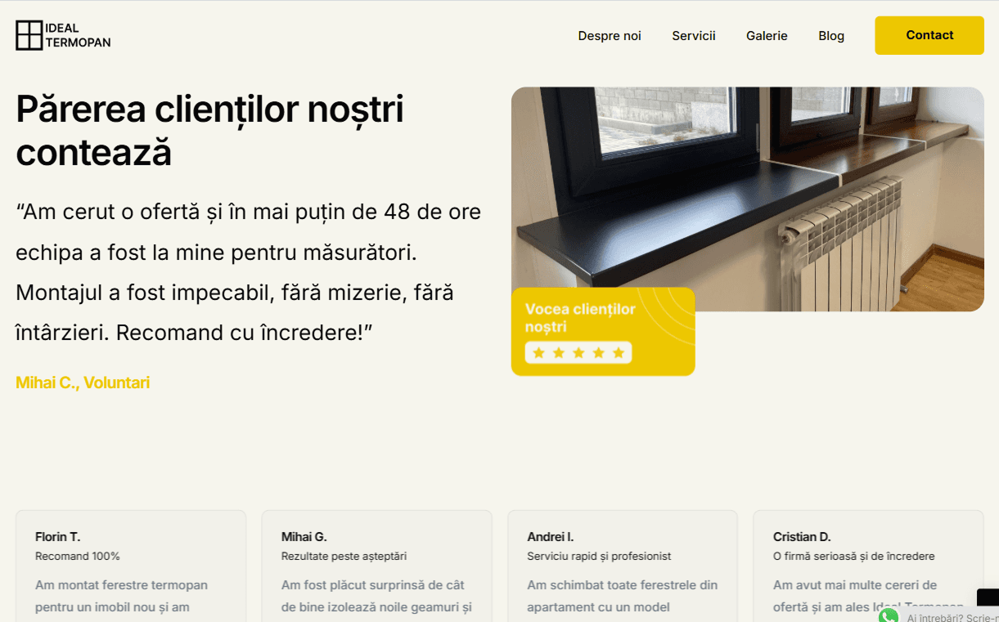Select Andrei I. testimonial card
Screen dimensions: 999x622
click(623, 566)
